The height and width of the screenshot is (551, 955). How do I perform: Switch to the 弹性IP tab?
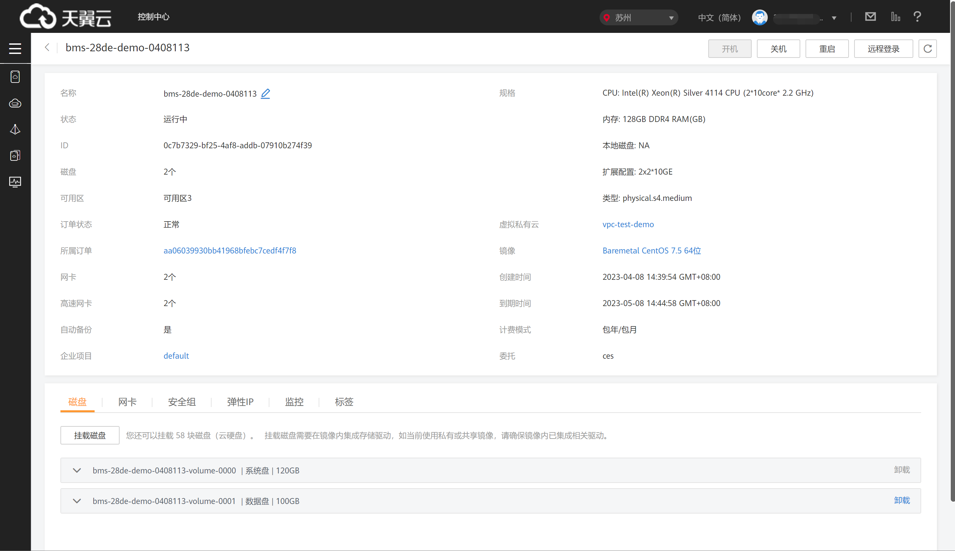point(240,402)
